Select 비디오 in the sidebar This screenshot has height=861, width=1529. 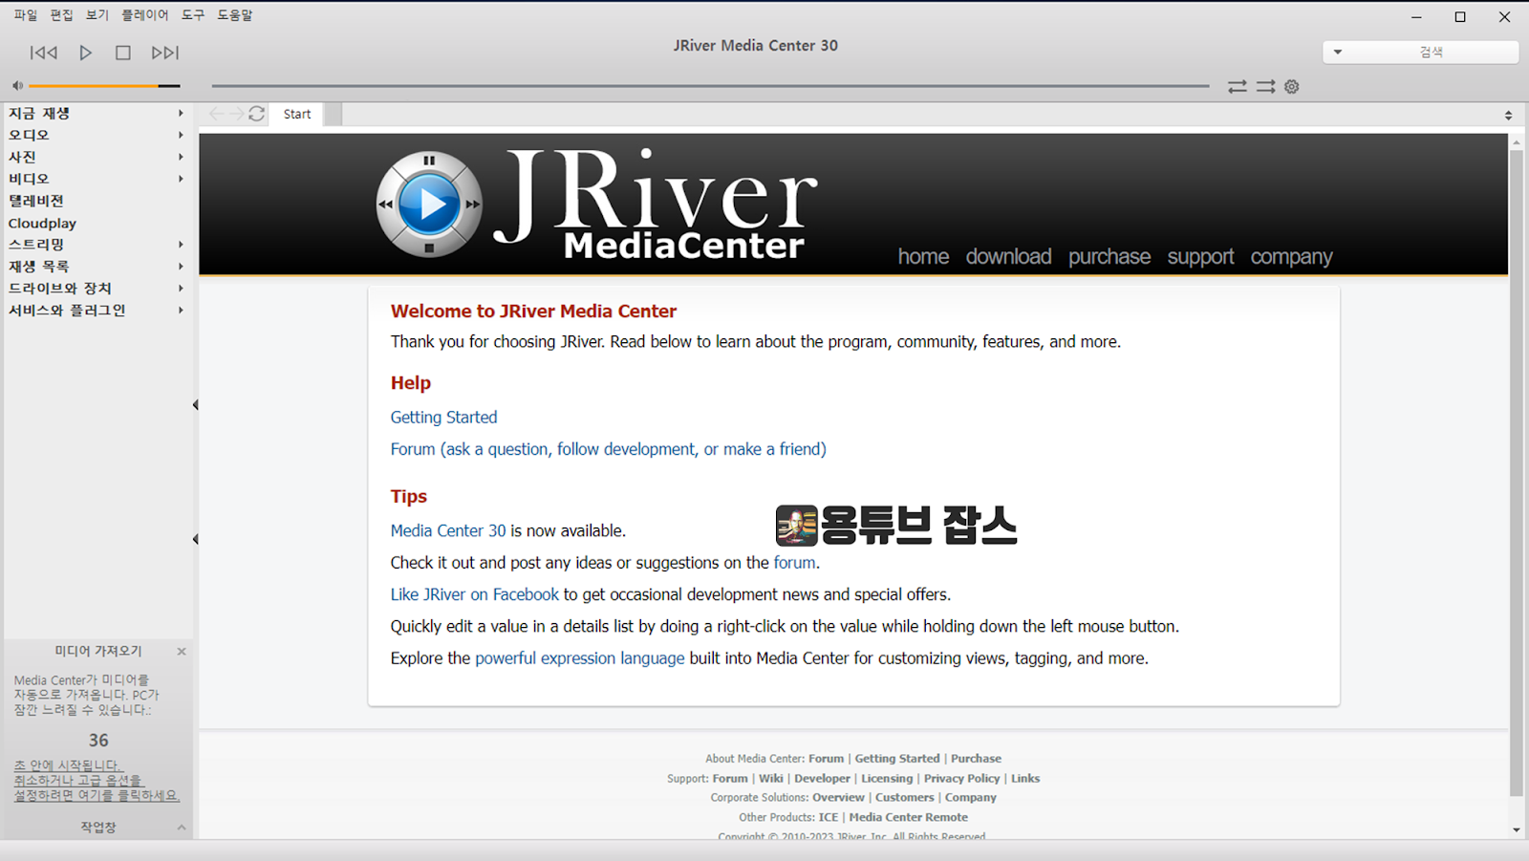click(29, 179)
